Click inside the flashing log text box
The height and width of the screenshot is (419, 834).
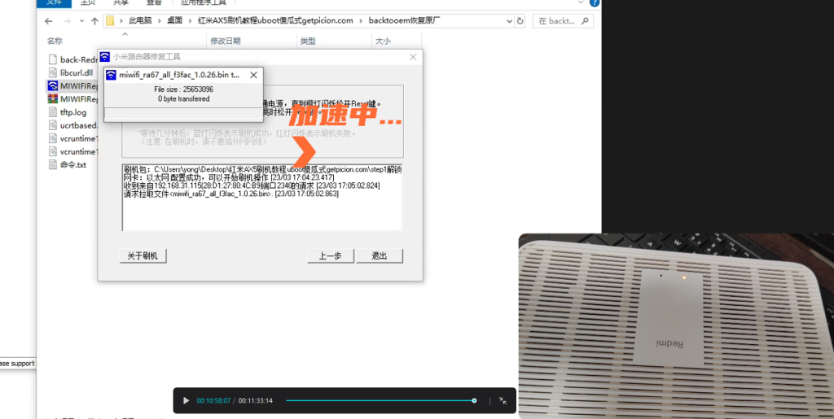tap(262, 198)
